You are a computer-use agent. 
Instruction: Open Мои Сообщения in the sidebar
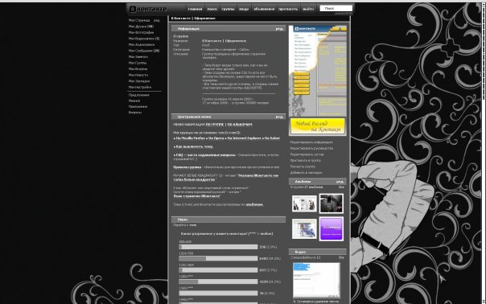[x=144, y=51]
